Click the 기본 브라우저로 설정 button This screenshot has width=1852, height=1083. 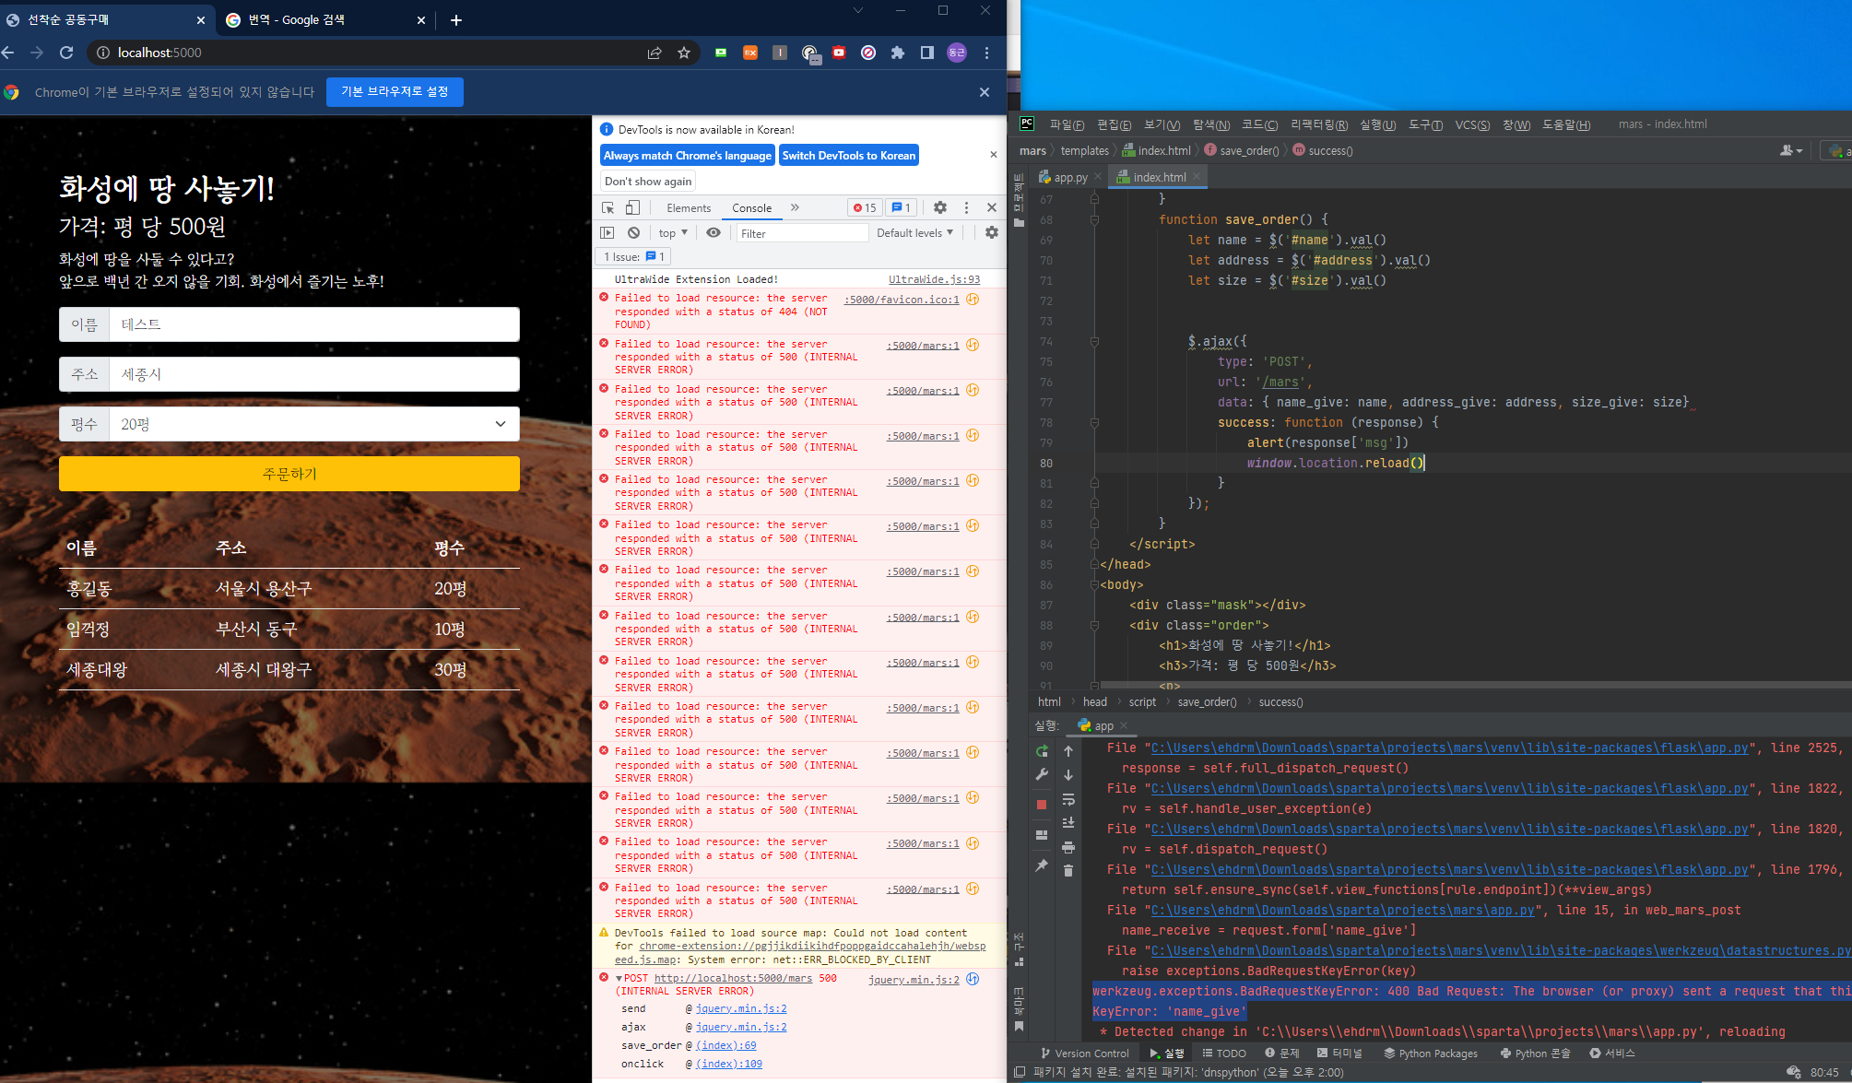395,92
